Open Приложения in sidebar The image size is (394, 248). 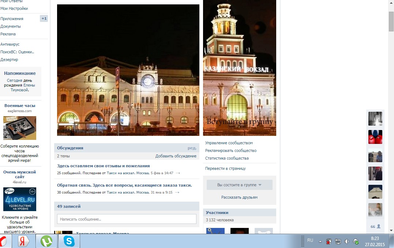click(12, 19)
